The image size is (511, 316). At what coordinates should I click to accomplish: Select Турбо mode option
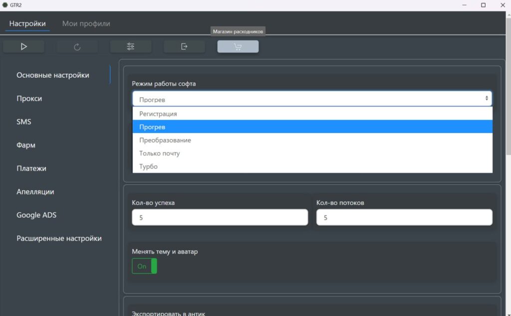[312, 166]
